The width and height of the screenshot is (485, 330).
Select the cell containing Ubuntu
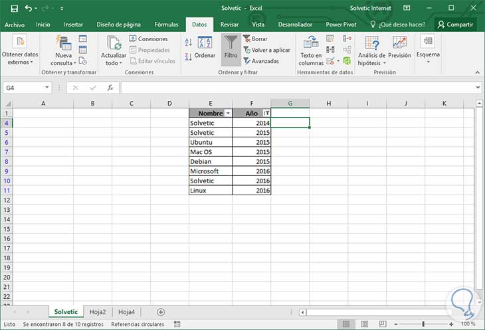211,142
